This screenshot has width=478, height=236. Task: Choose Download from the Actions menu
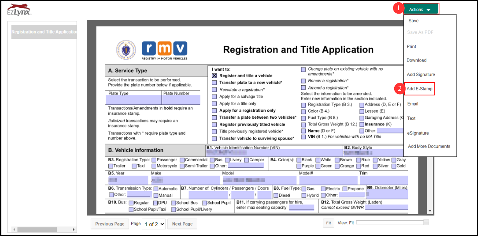pyautogui.click(x=416, y=60)
